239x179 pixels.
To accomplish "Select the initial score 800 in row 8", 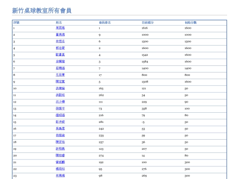I will (187, 75).
